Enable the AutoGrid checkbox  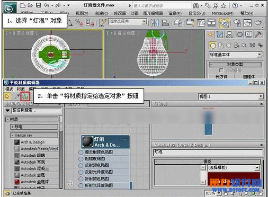pyautogui.click(x=221, y=70)
